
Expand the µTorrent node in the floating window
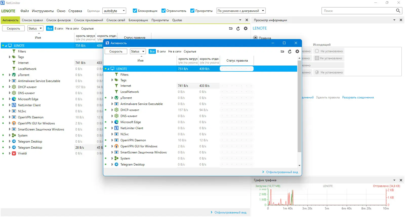click(112, 98)
